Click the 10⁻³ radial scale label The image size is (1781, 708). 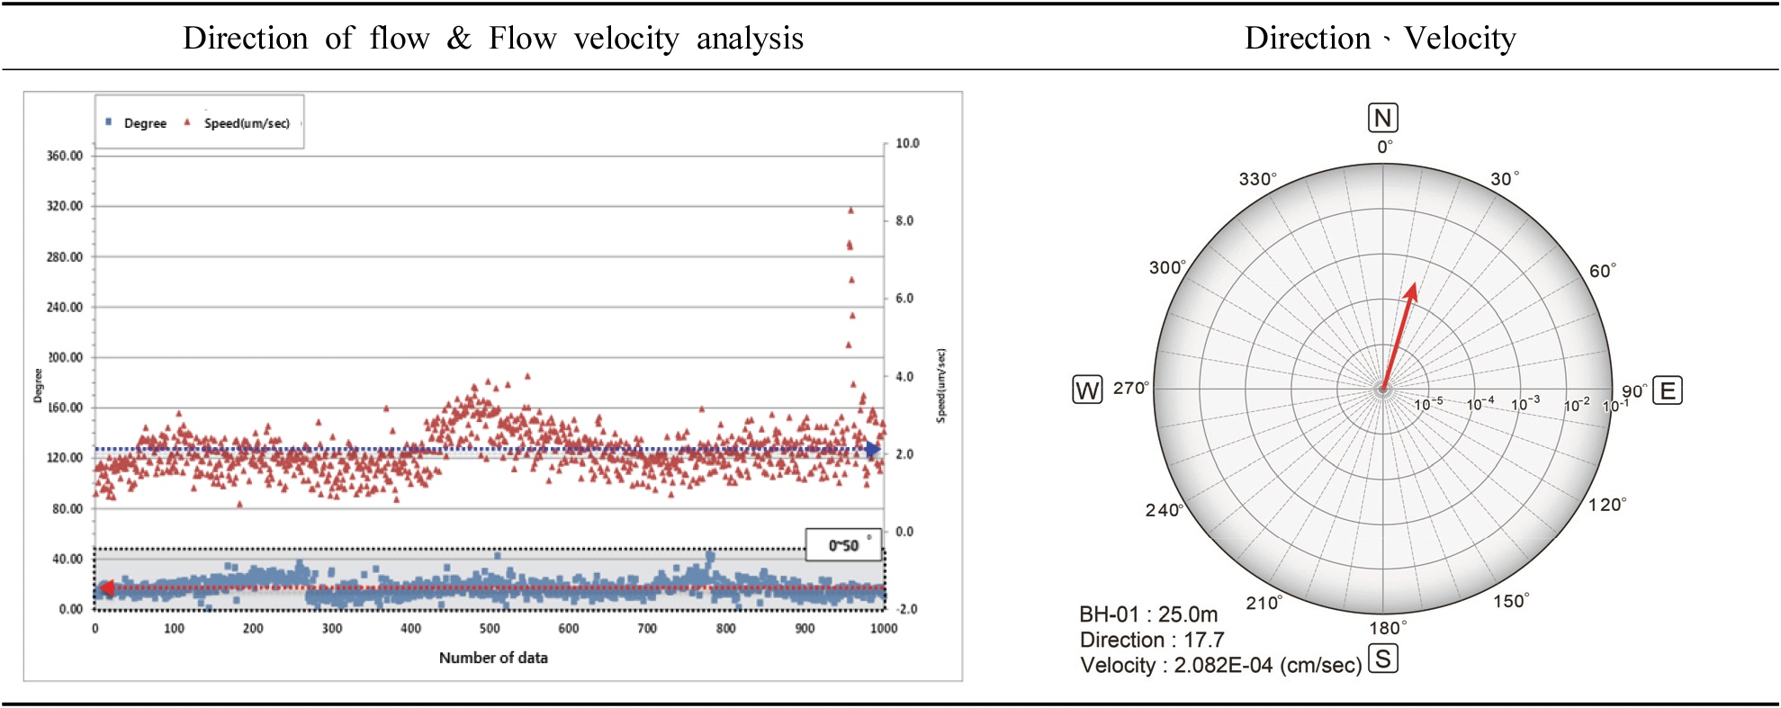[x=1525, y=403]
